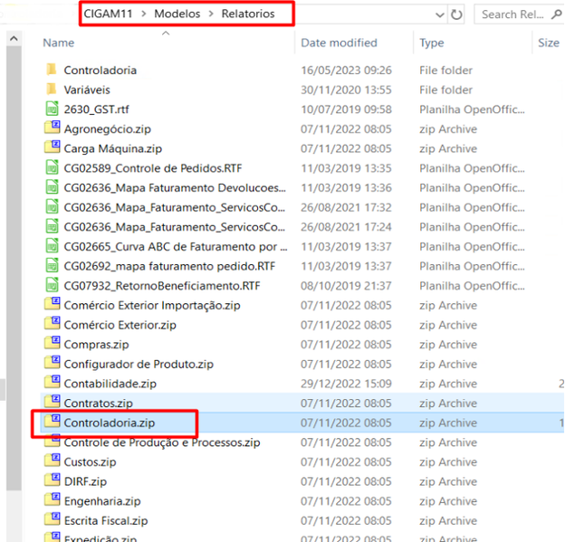Click CG02589_Controle de Pedidos.RTF file icon
565x542 pixels.
tap(52, 167)
